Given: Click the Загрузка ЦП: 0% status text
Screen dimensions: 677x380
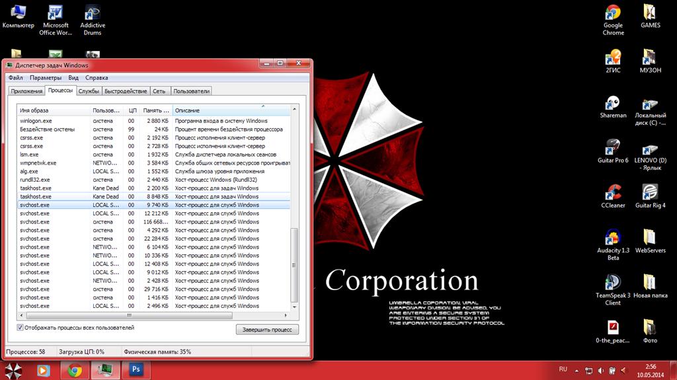Looking at the screenshot, I should (81, 352).
